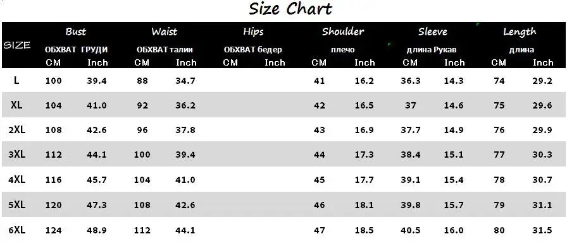Click the 6XL bust value 48.9
Image resolution: width=567 pixels, height=246 pixels.
tap(97, 230)
